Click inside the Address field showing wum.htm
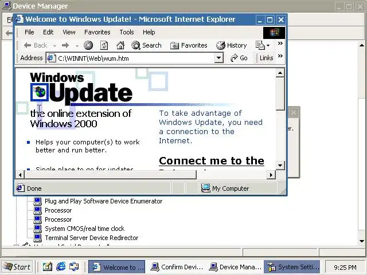 pos(135,58)
